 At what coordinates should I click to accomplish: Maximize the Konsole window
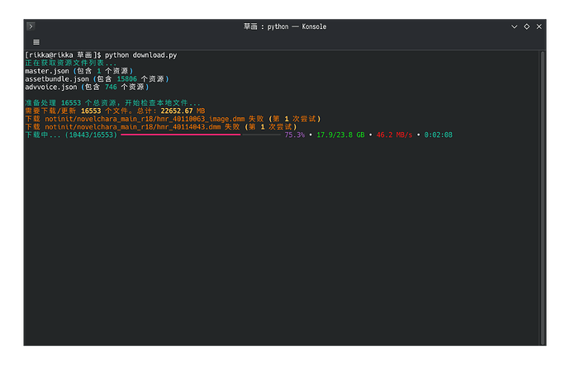(x=527, y=26)
